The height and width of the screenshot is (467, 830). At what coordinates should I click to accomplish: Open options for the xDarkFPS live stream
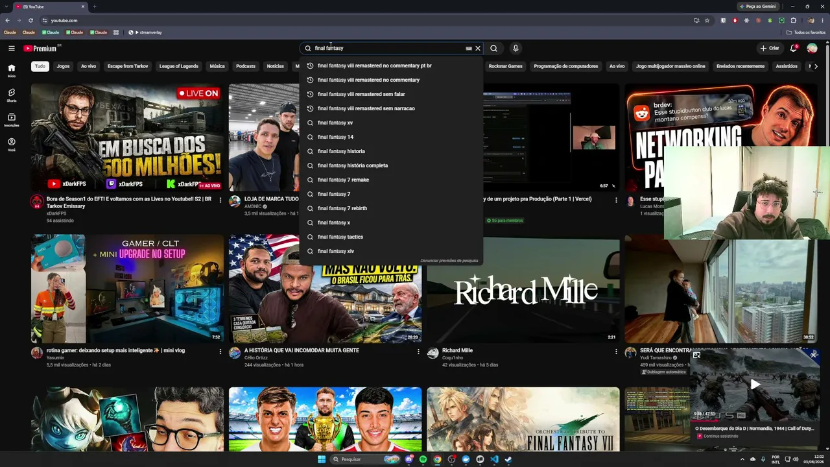pyautogui.click(x=220, y=200)
